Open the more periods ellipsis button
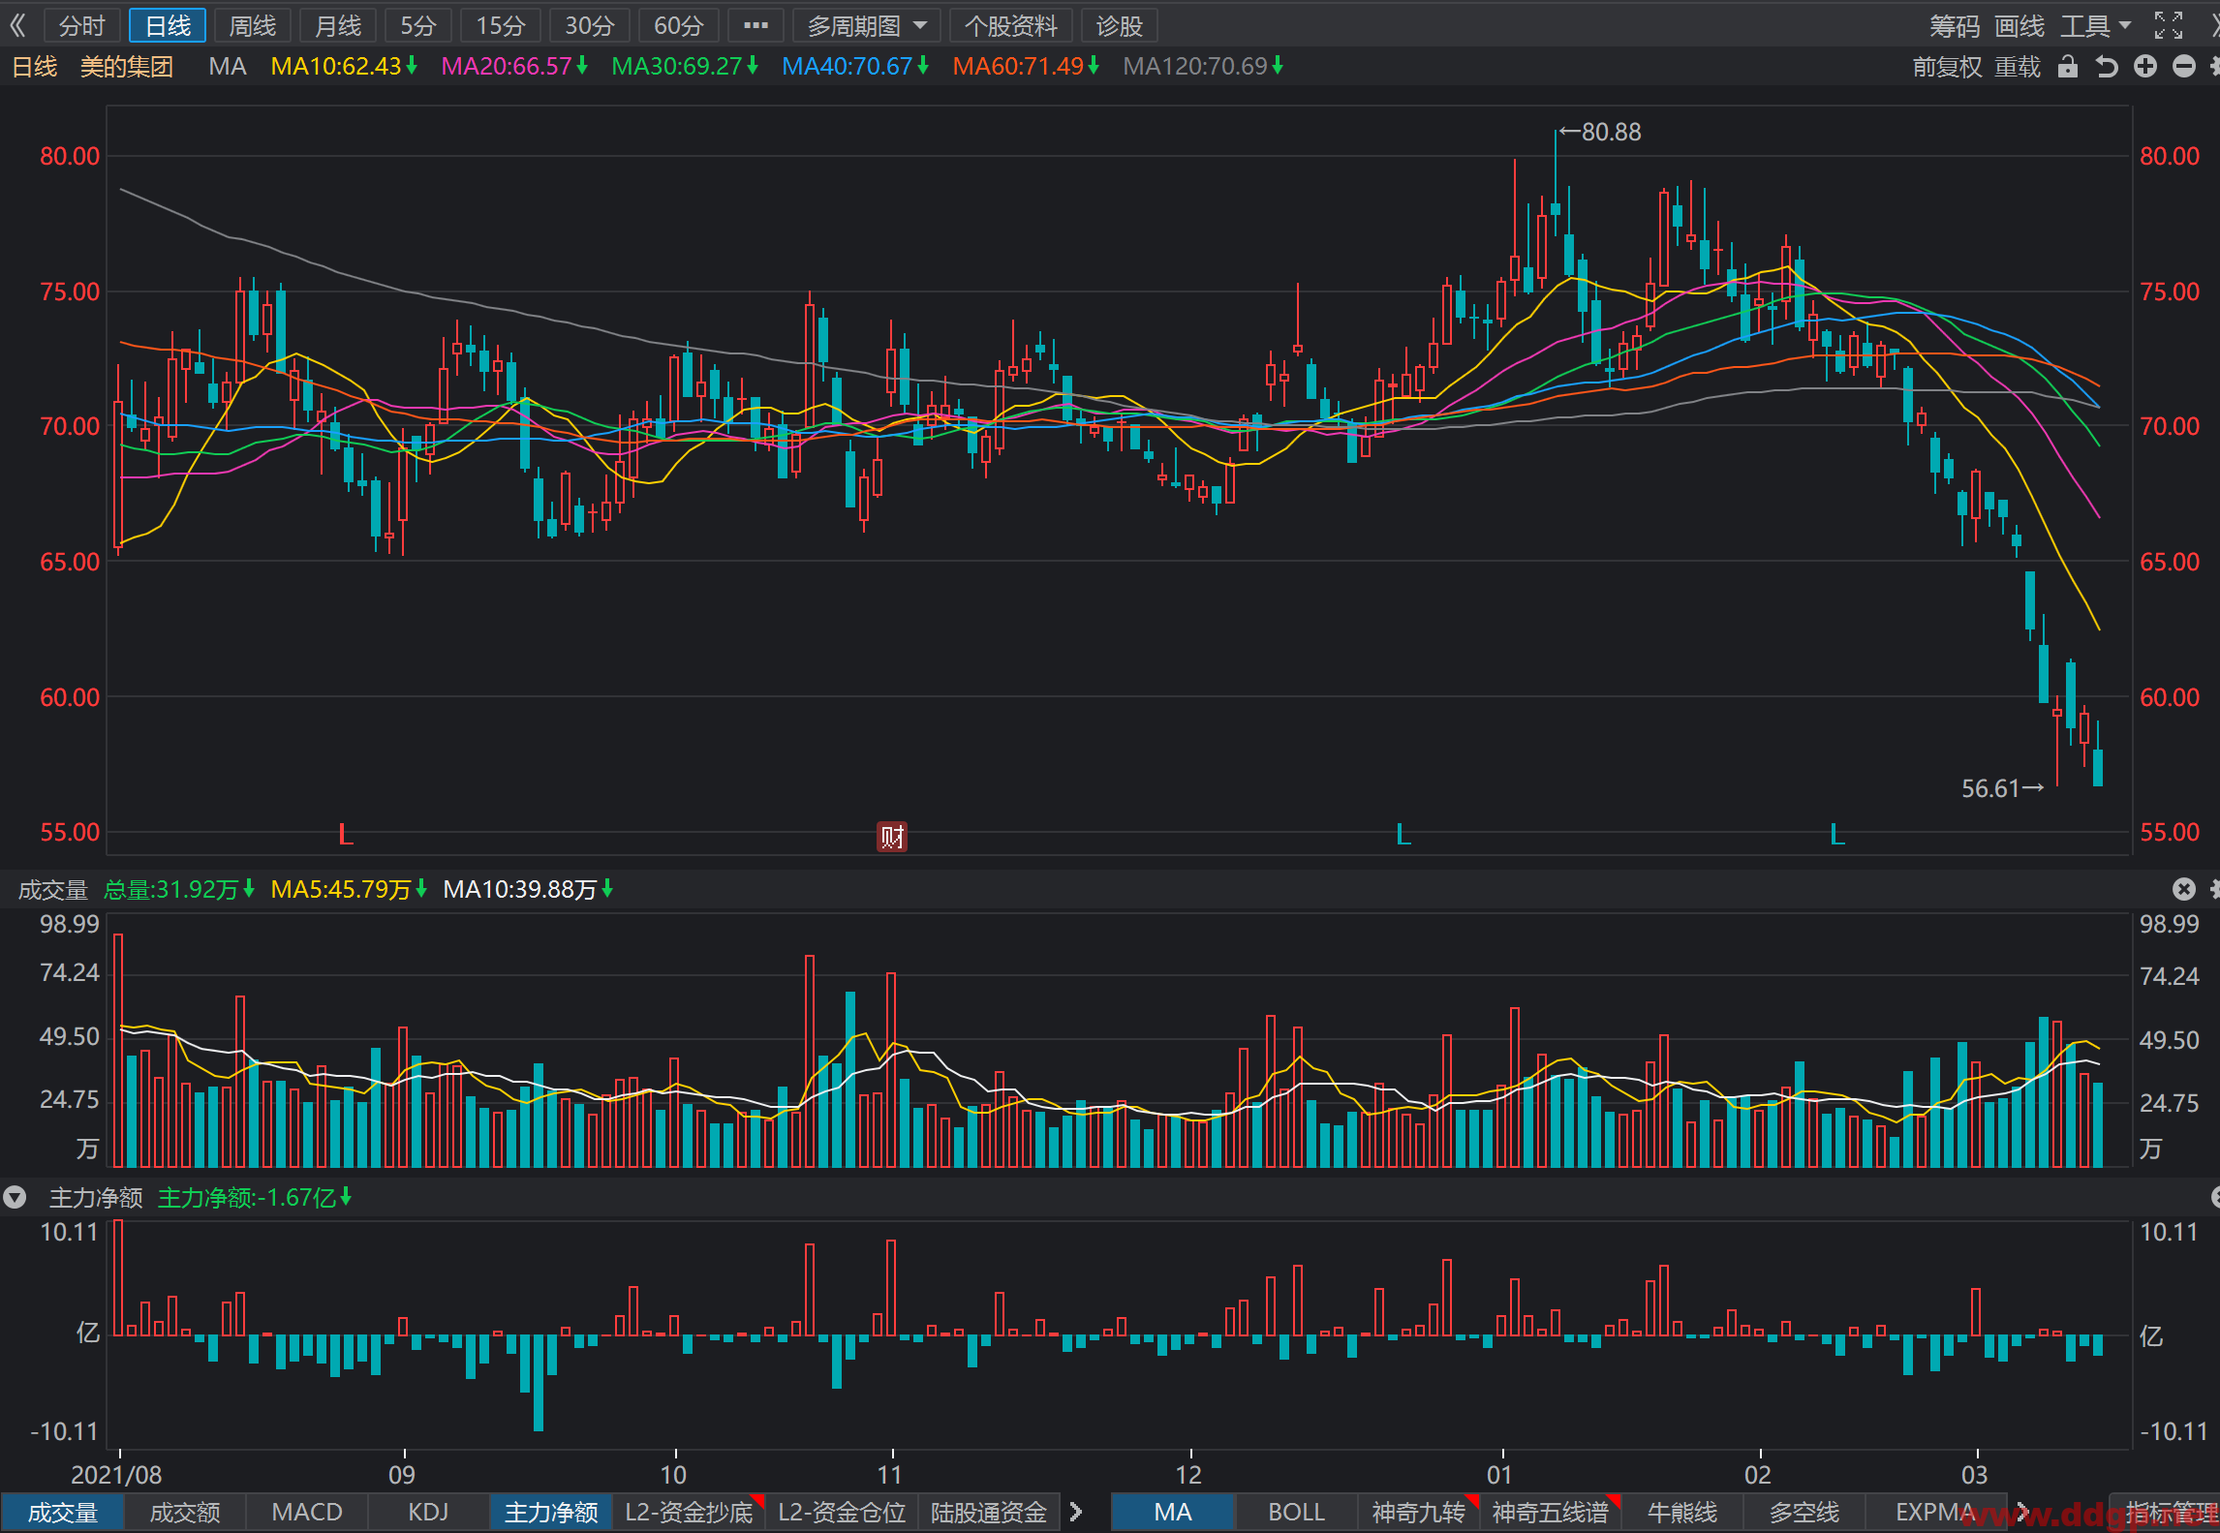 [x=755, y=26]
